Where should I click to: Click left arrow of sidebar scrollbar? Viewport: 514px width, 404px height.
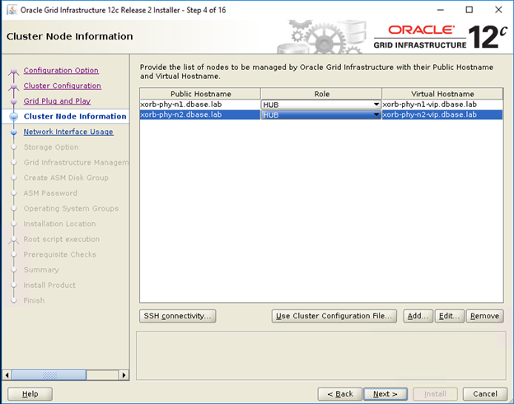coord(7,375)
